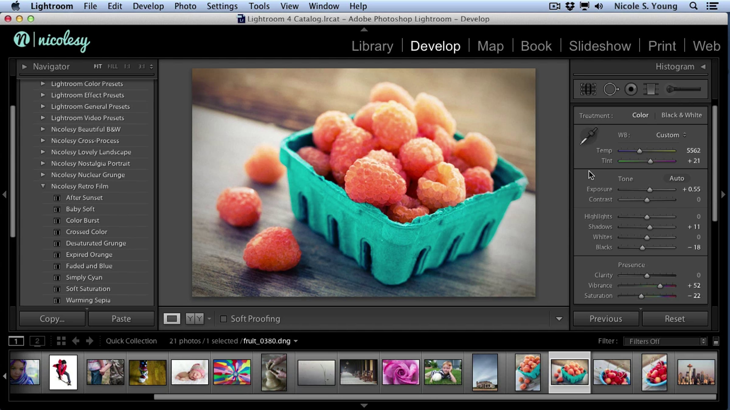This screenshot has width=730, height=410.
Task: Hide the left panel group
Action: click(4, 194)
